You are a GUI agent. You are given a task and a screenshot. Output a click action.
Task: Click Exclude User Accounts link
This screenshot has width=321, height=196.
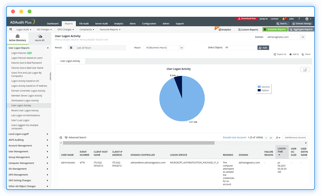pyautogui.click(x=235, y=138)
